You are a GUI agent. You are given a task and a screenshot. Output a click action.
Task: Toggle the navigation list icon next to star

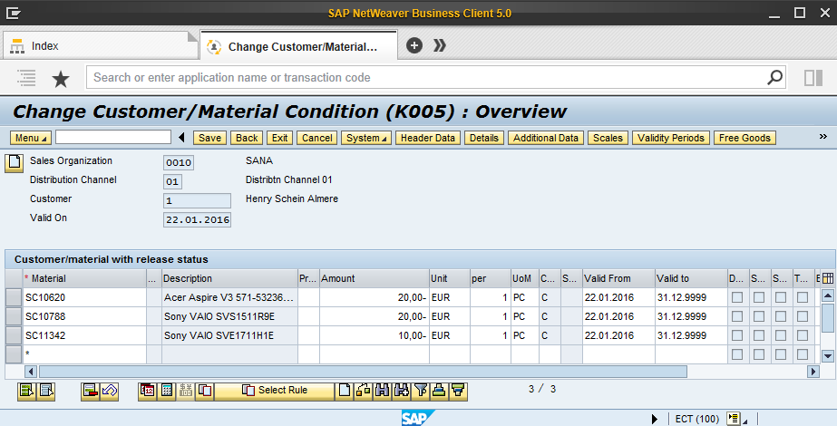[26, 78]
